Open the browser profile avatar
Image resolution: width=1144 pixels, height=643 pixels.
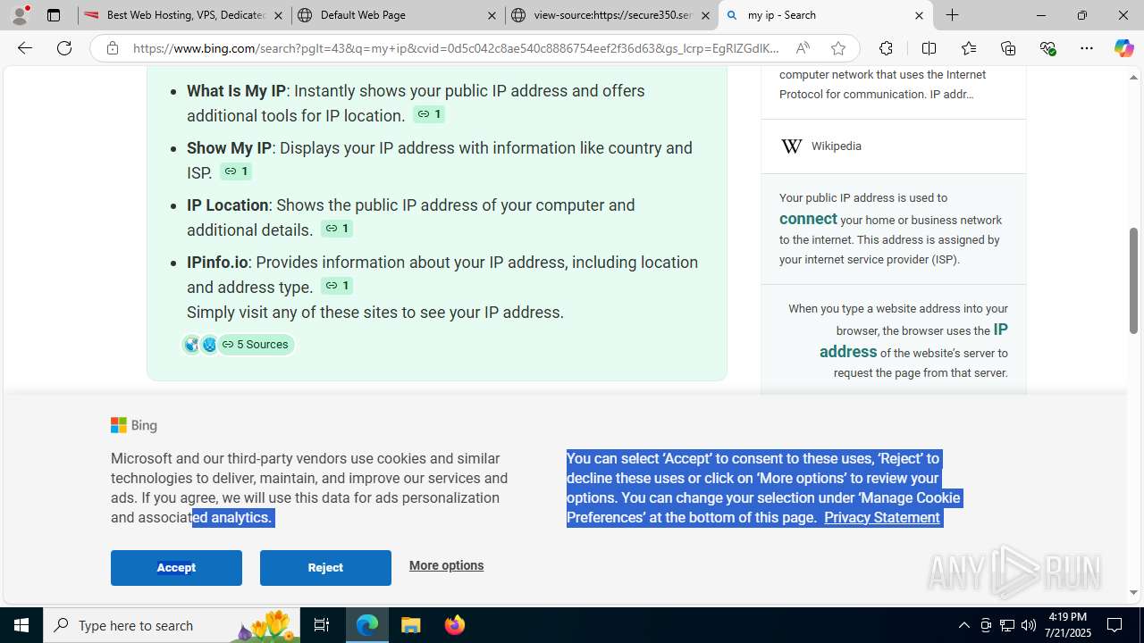20,15
